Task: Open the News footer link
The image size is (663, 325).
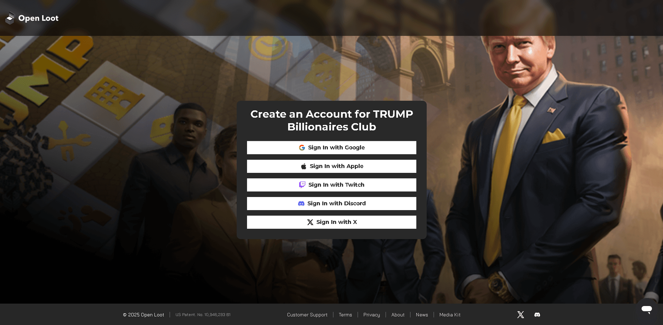Action: [x=422, y=315]
